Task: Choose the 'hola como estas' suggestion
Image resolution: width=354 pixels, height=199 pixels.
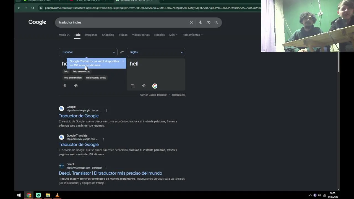Action: (x=81, y=72)
